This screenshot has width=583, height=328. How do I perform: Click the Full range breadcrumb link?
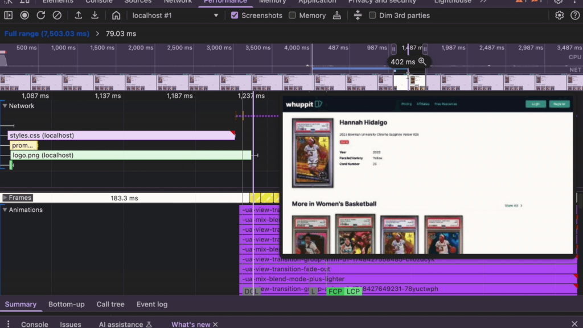pyautogui.click(x=47, y=34)
